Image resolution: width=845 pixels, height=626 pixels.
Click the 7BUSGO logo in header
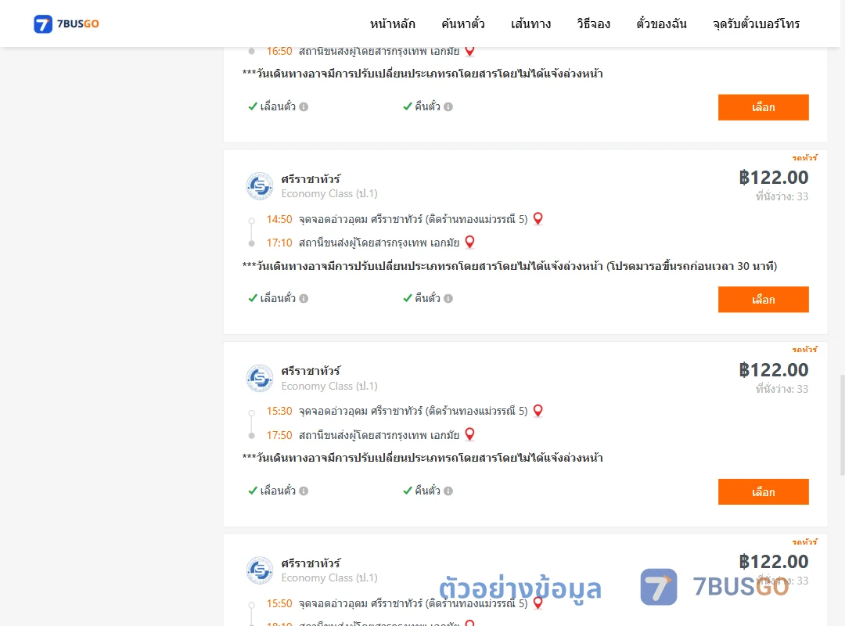tap(67, 23)
